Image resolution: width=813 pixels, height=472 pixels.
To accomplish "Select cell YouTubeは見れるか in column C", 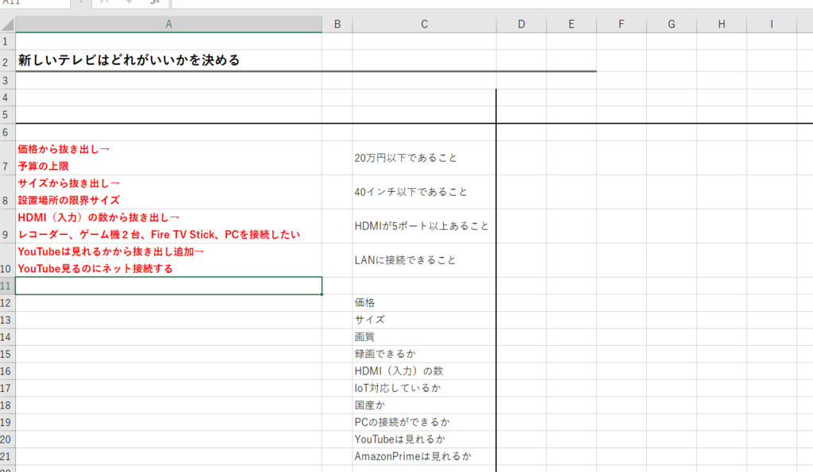I will point(424,440).
